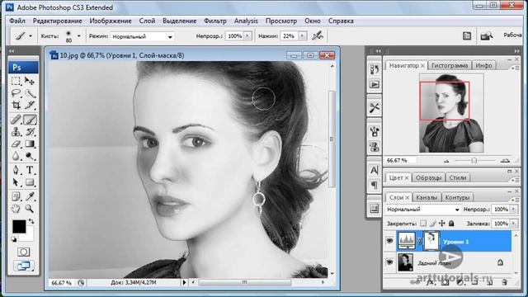Hide the Задний план layer eye
This screenshot has height=297, width=528.
389,262
